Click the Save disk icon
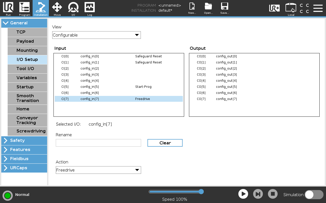The image size is (326, 203). click(x=224, y=8)
